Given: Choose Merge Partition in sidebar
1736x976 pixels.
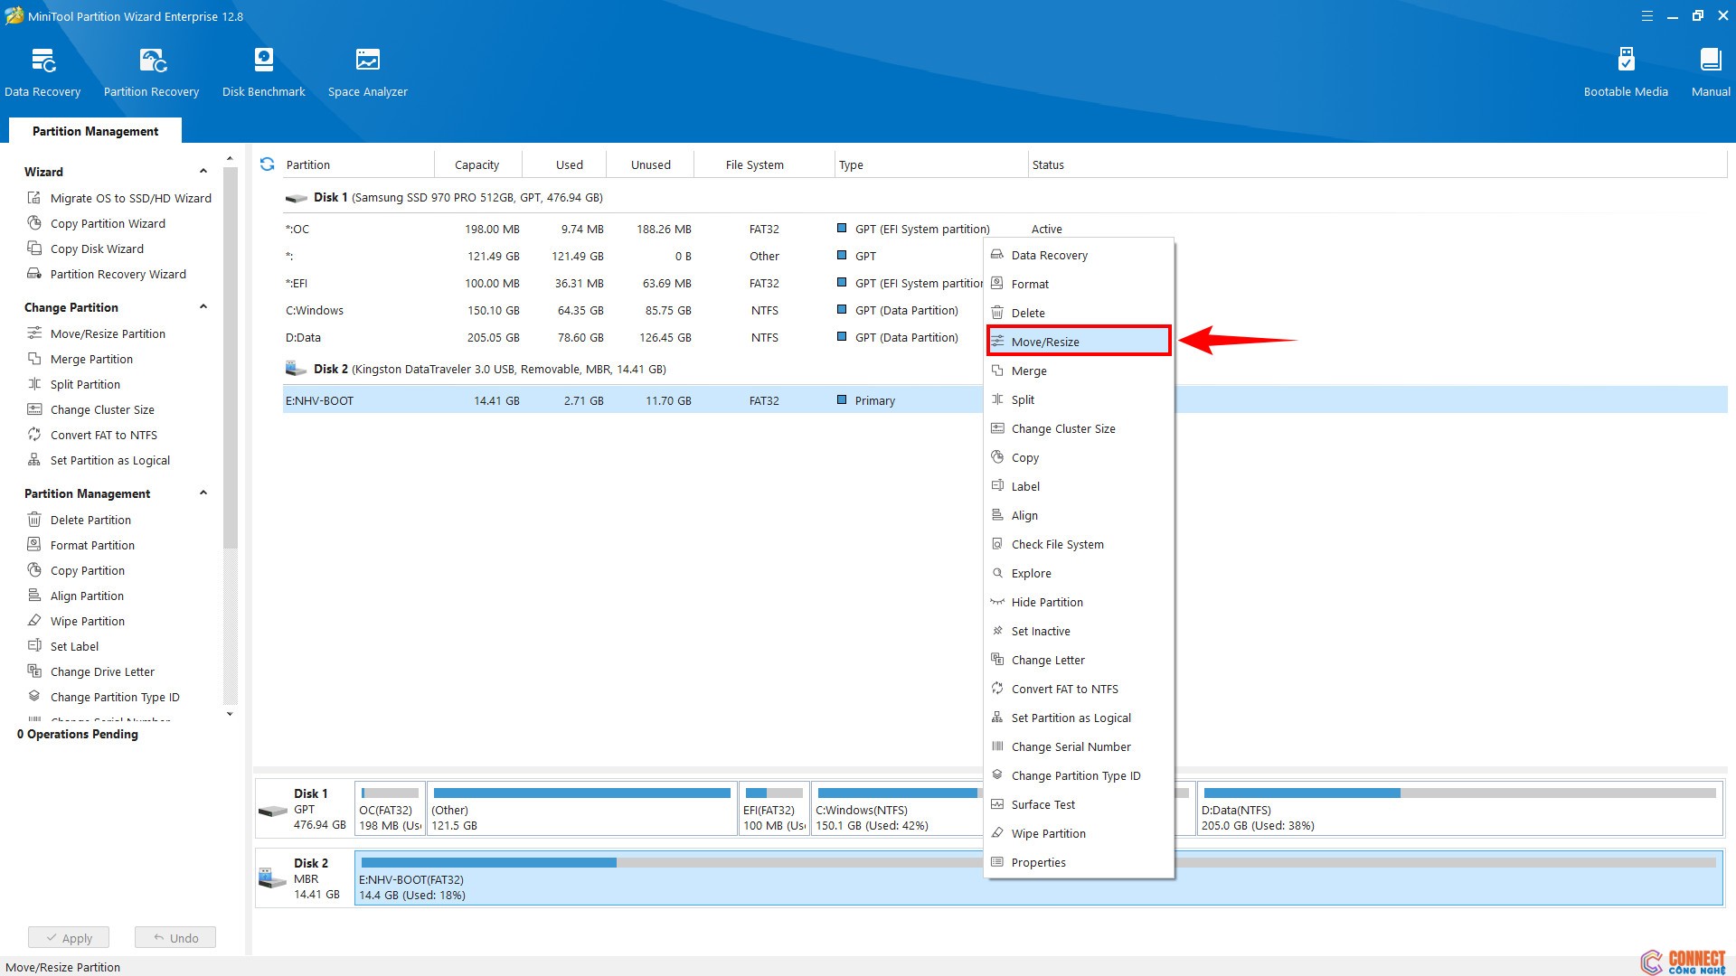Looking at the screenshot, I should coord(80,359).
